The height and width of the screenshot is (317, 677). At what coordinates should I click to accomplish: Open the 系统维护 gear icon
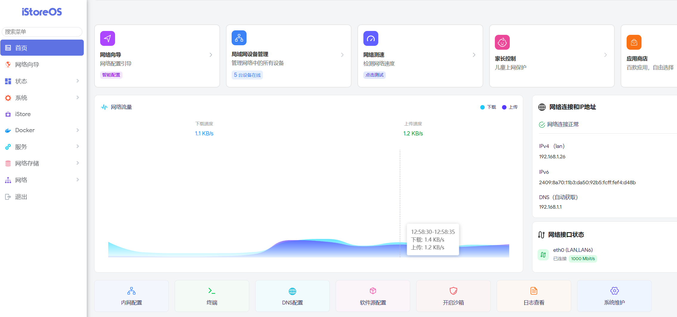coord(614,291)
